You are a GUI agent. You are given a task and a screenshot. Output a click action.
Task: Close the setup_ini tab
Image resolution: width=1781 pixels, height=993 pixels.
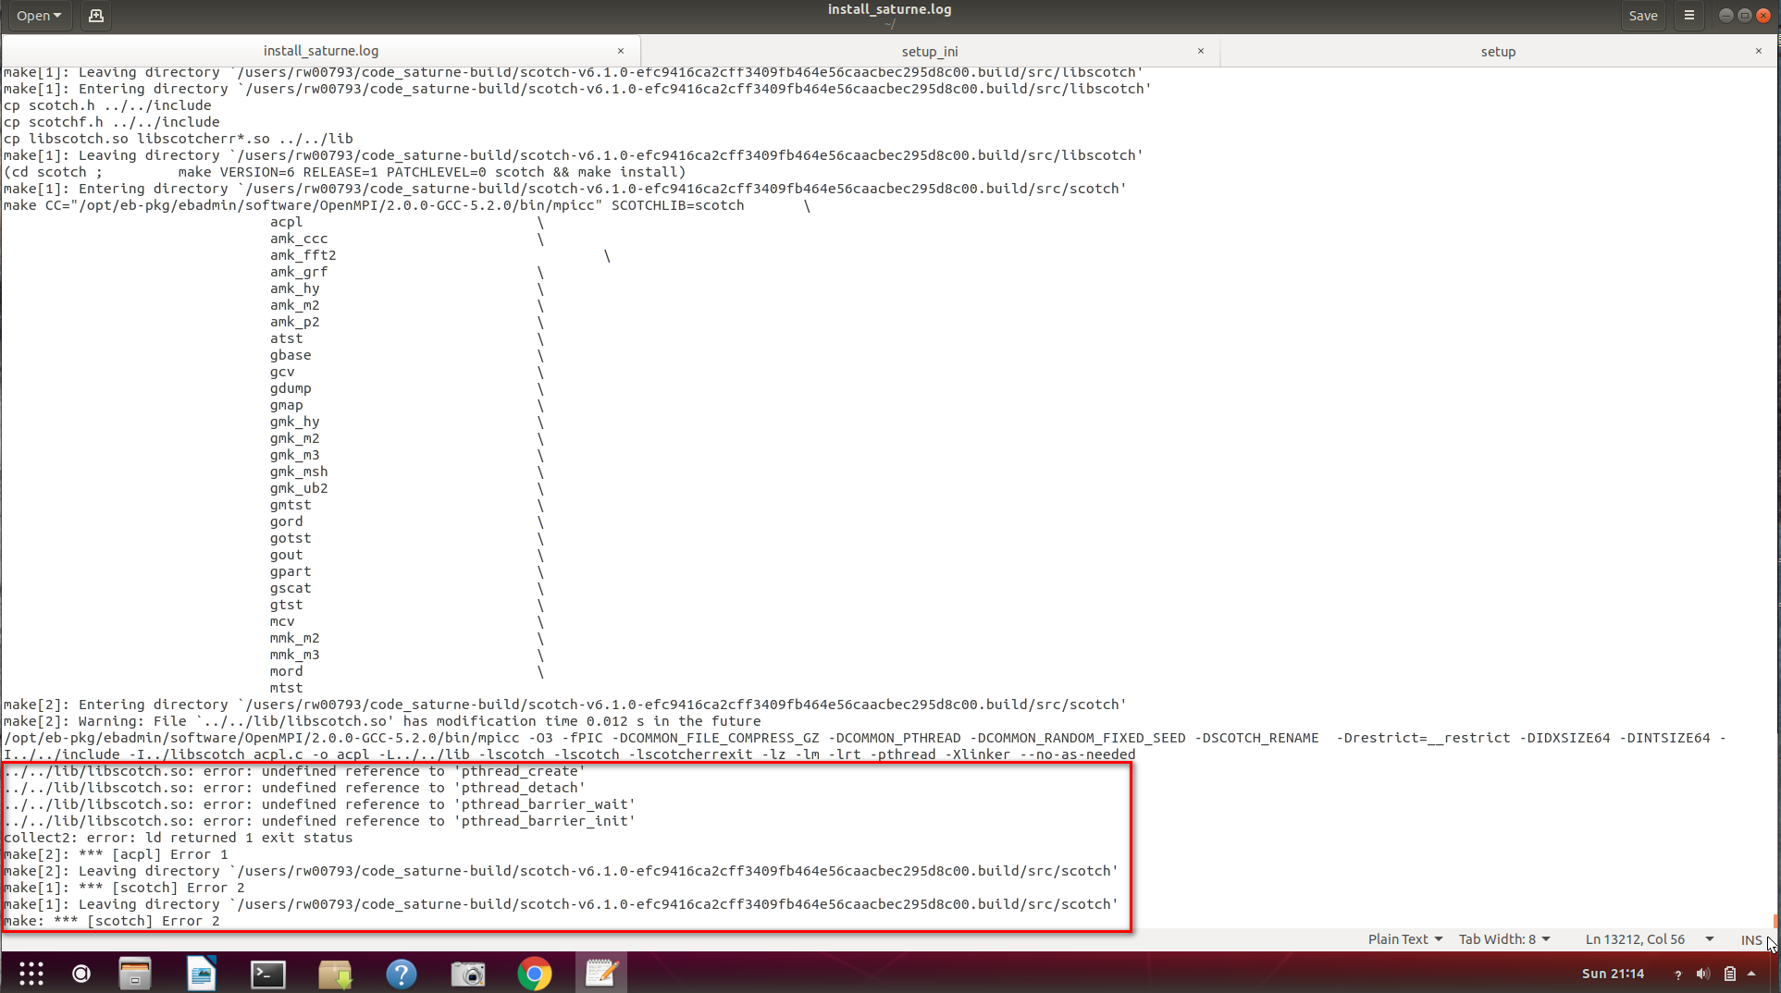1201,51
